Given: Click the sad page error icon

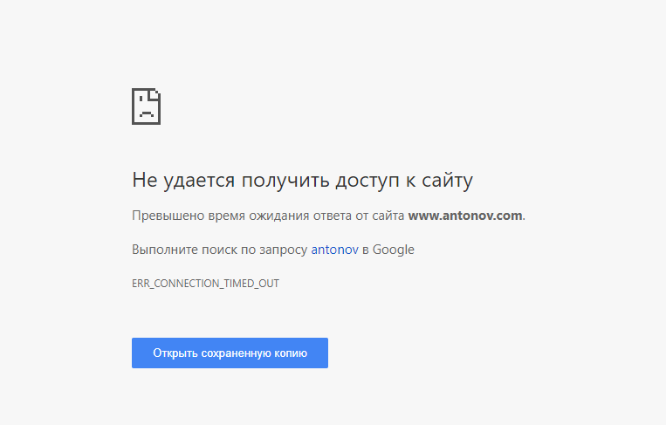Looking at the screenshot, I should click(x=146, y=106).
